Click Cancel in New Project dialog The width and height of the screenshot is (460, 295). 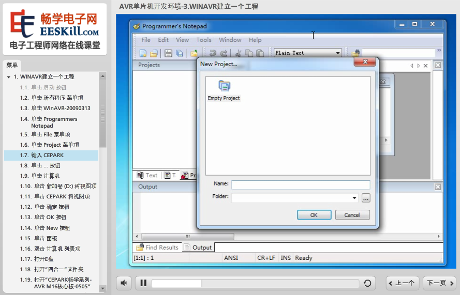(352, 215)
